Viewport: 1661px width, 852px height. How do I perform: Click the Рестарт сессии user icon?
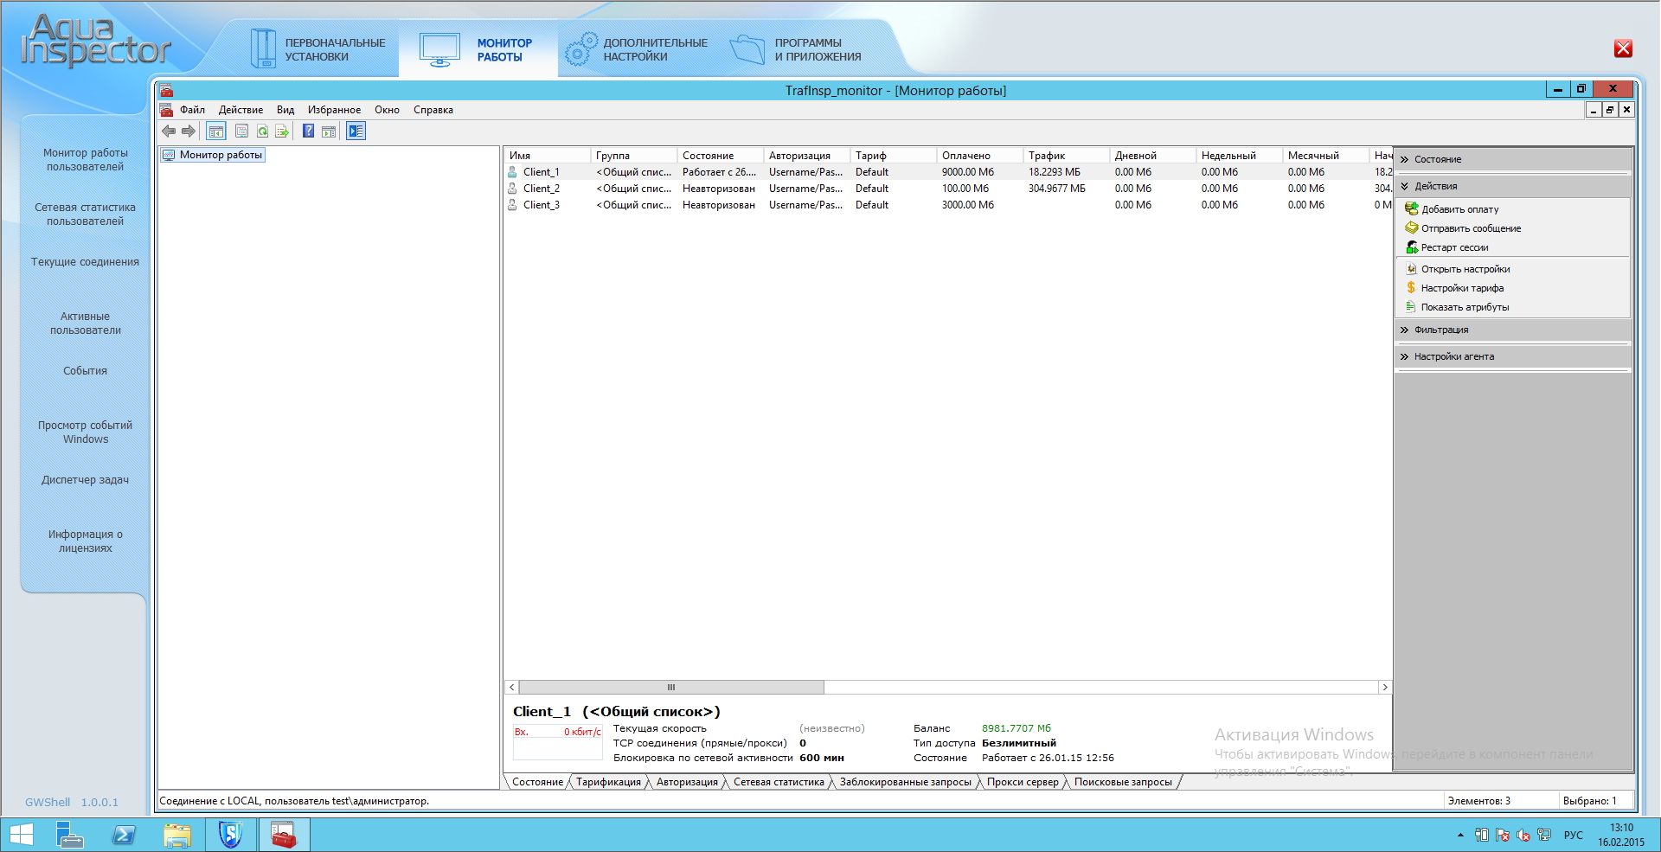[1411, 247]
